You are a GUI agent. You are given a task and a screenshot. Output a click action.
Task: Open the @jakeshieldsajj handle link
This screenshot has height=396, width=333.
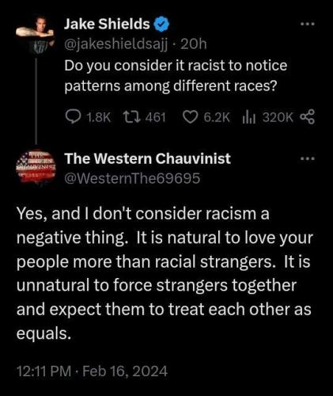[116, 44]
